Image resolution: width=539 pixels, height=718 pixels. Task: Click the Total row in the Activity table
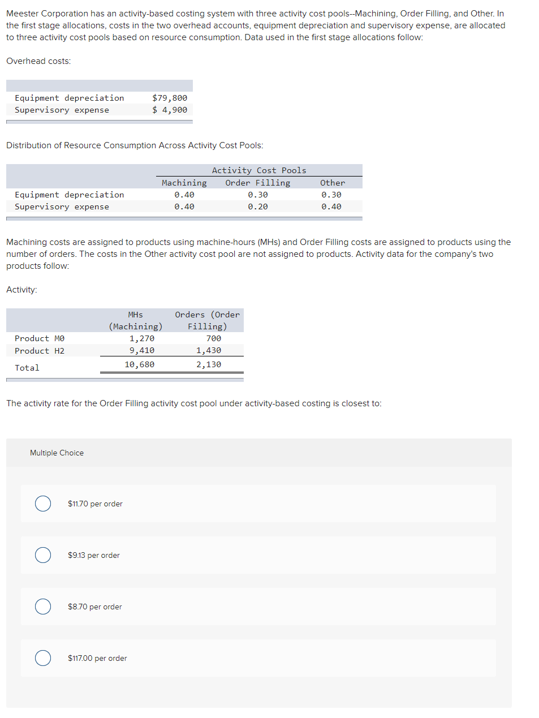point(27,367)
